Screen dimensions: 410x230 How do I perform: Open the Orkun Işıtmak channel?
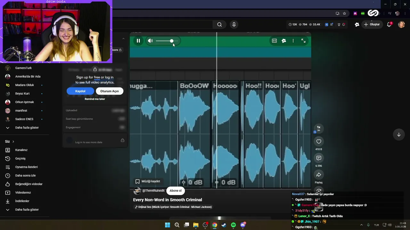tap(24, 102)
